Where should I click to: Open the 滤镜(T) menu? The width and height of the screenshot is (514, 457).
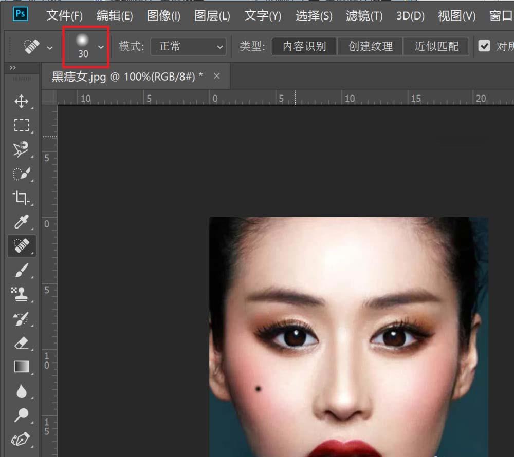pos(364,16)
